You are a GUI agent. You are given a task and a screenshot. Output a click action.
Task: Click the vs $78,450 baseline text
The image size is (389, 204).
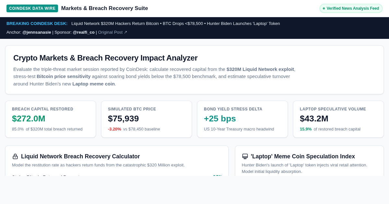[x=142, y=129]
